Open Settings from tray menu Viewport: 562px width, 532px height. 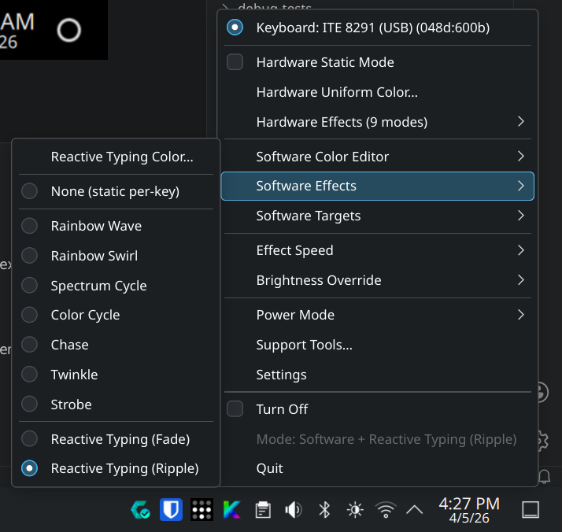377,375
